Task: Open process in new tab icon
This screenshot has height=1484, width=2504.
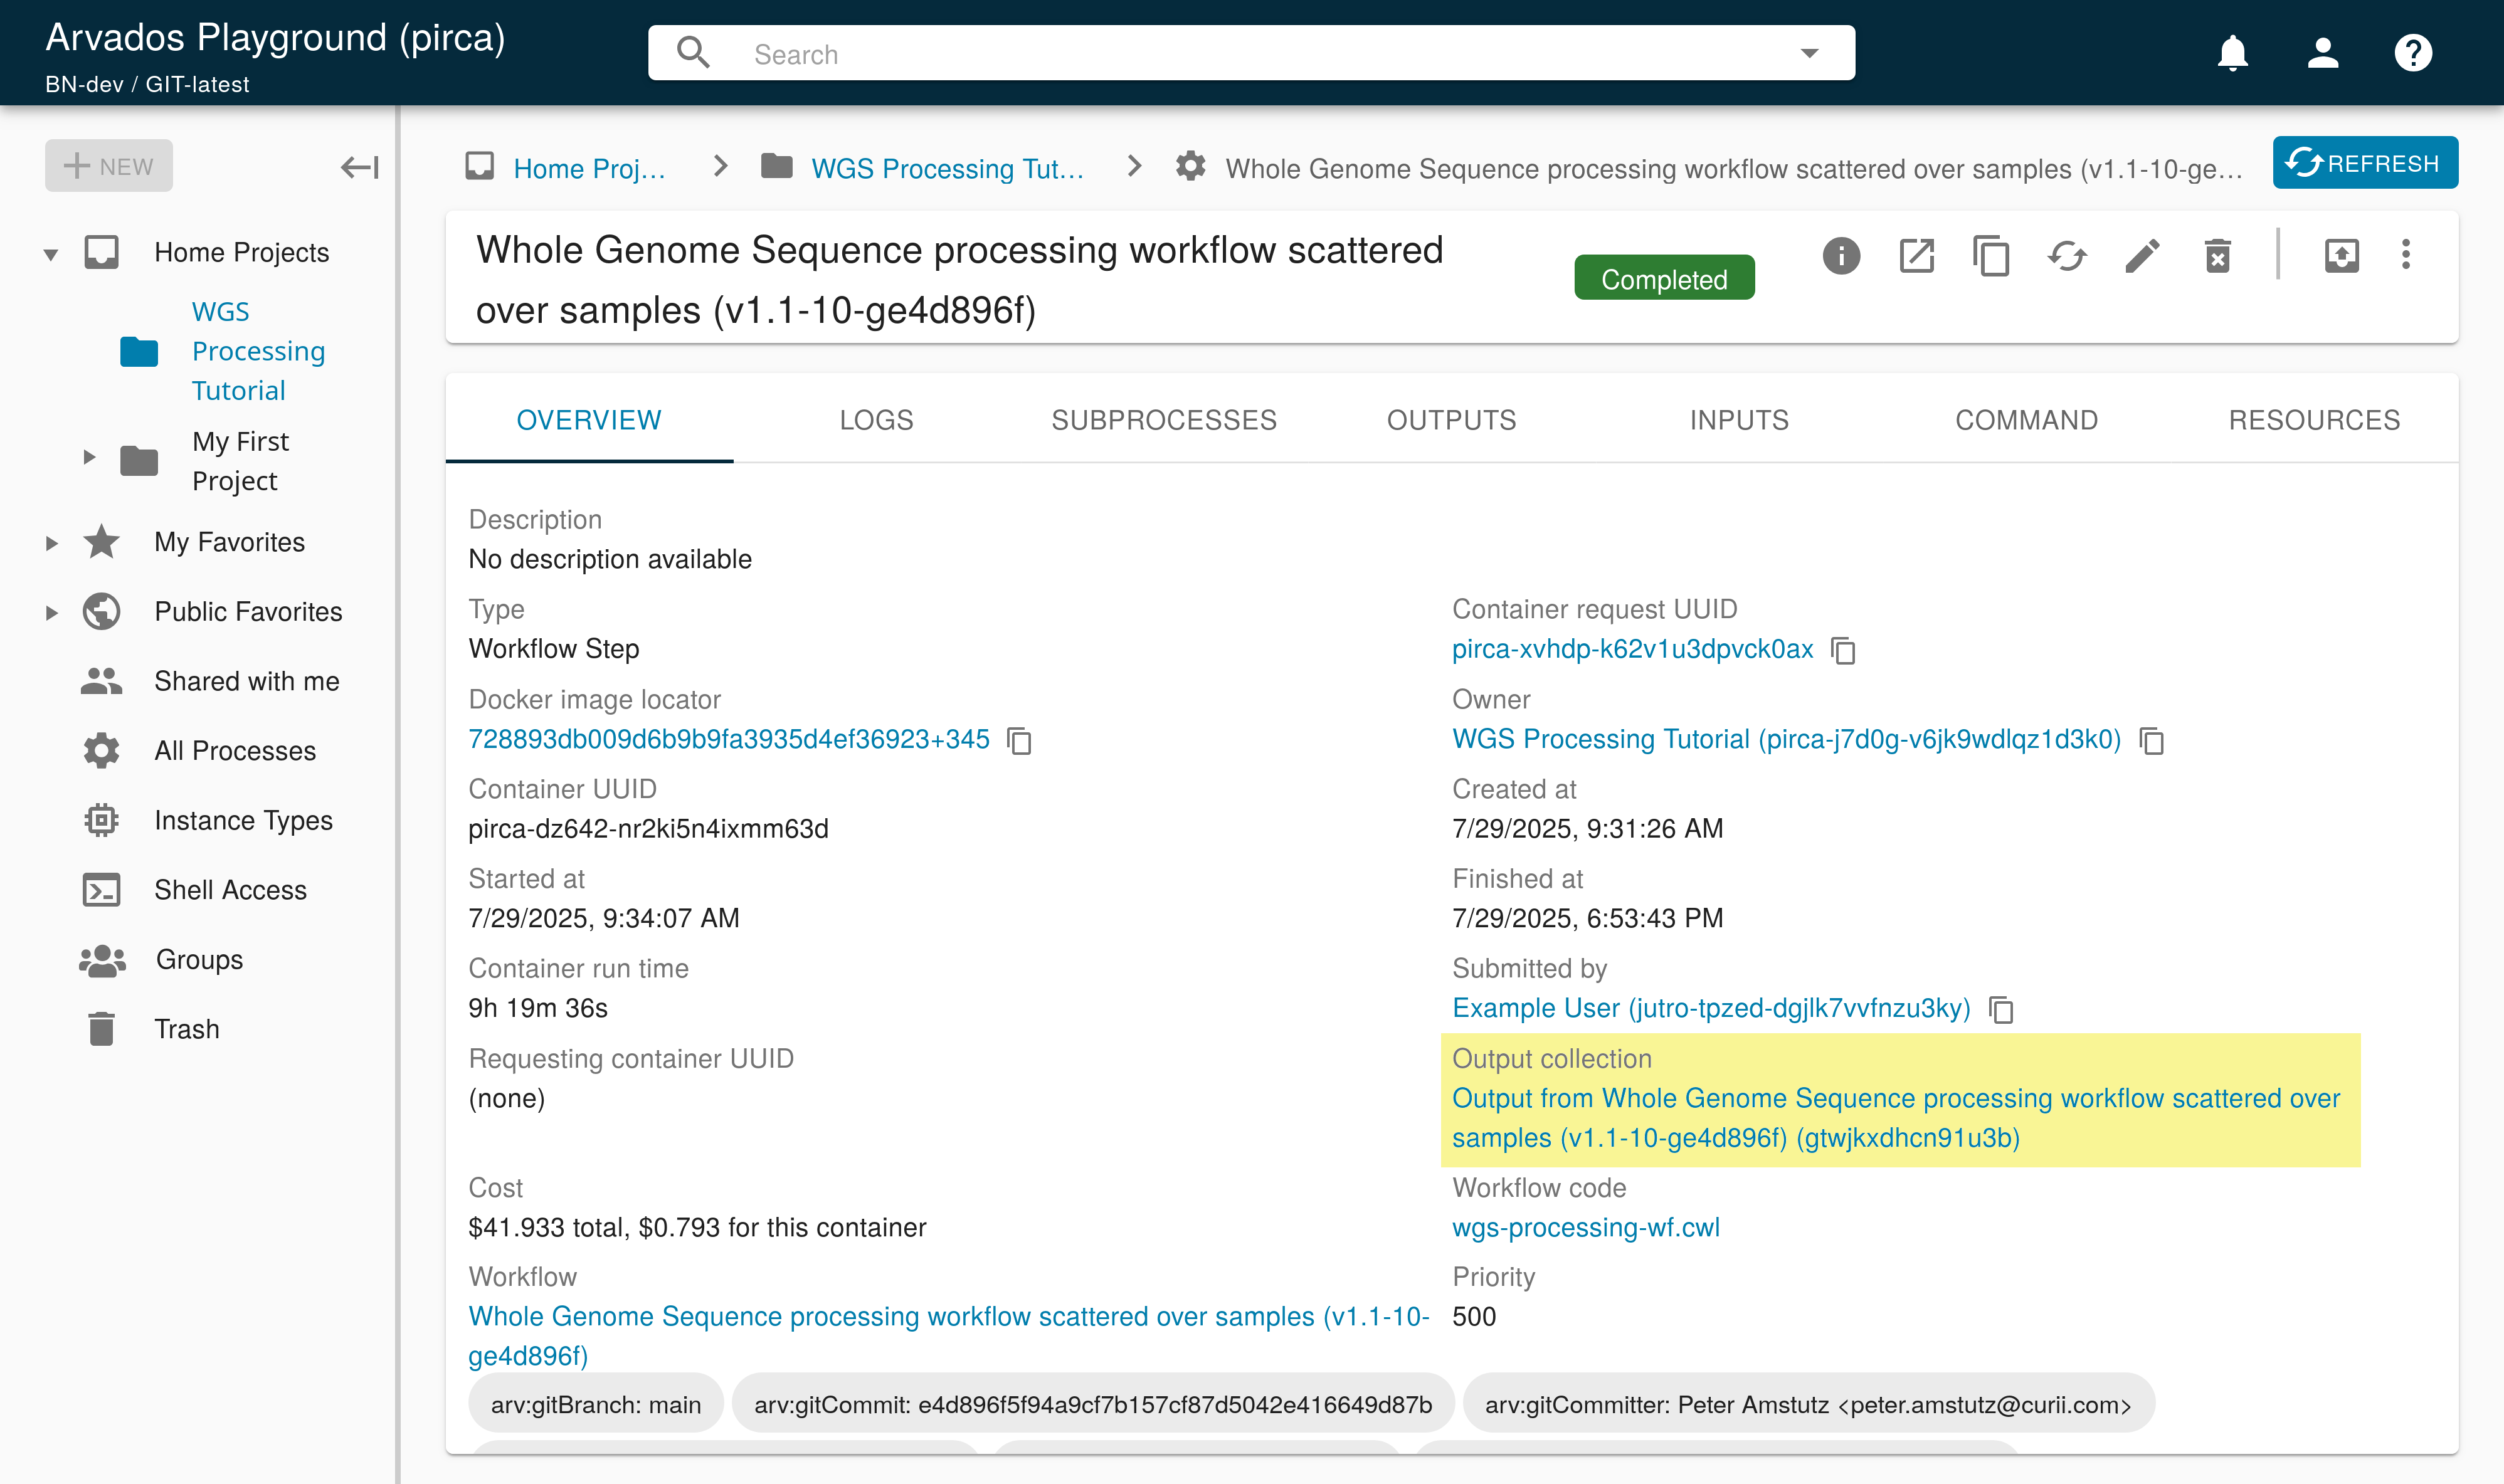Action: tap(1916, 256)
